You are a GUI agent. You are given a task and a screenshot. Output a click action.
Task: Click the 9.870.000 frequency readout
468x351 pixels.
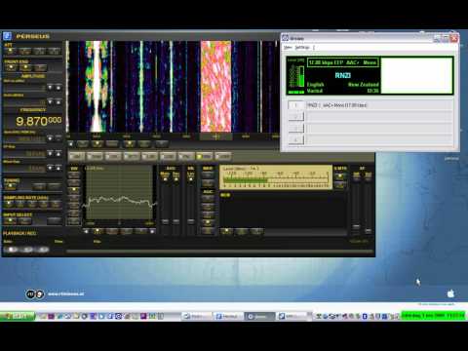[38, 121]
